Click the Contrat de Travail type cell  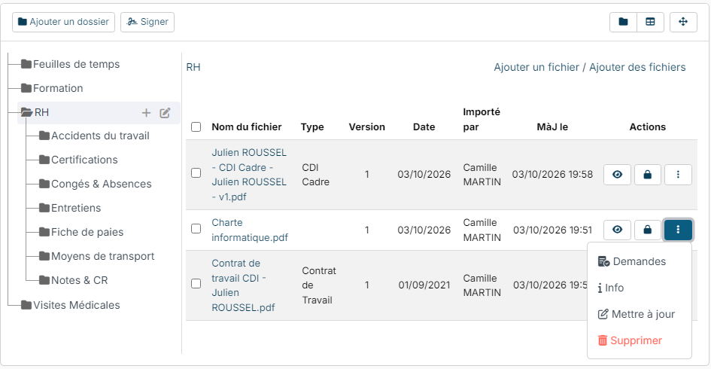tap(319, 285)
